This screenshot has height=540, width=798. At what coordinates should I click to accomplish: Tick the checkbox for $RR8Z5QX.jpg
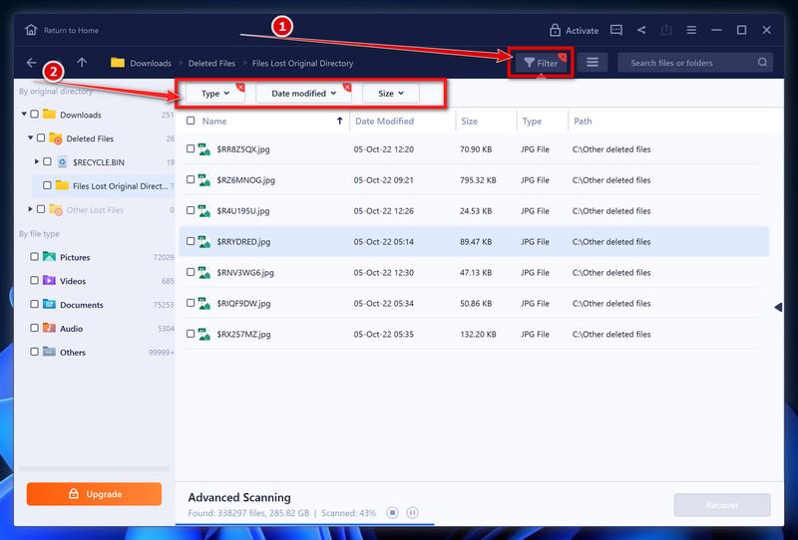click(x=192, y=149)
